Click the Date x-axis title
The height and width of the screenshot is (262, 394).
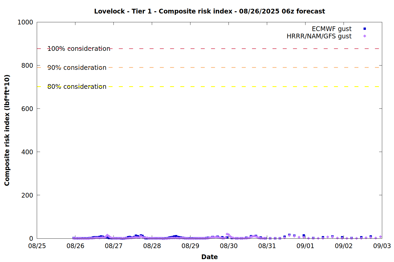[210, 257]
